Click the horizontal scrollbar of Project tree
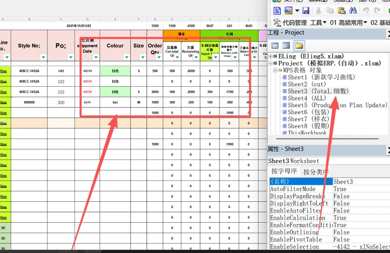This screenshot has width=390, height=253. point(327,138)
